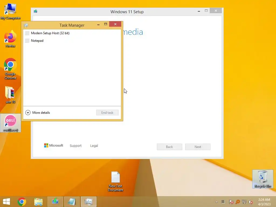Switch to Task Manager taskbar button

click(88, 202)
